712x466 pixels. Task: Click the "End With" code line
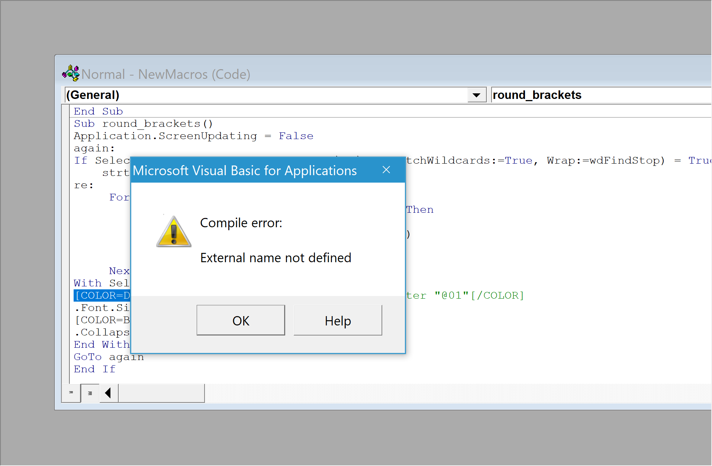coord(102,344)
